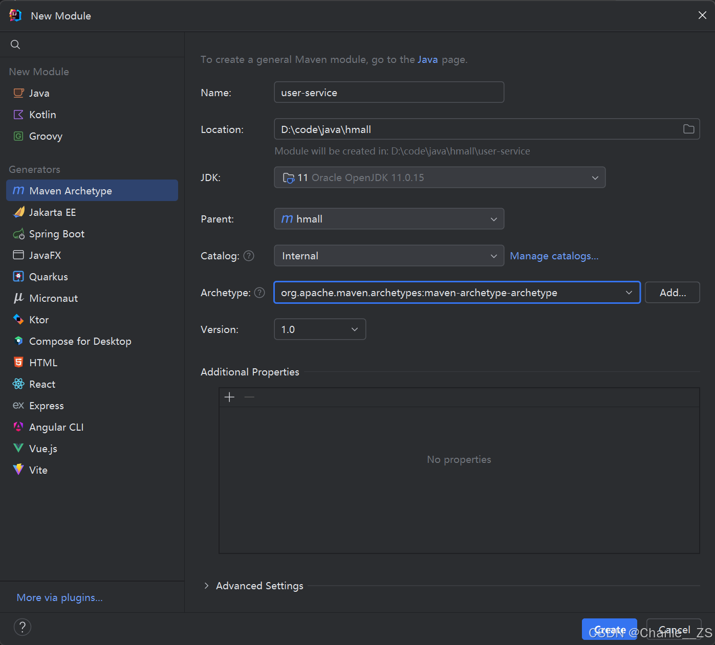The width and height of the screenshot is (715, 645).
Task: Click the React atom icon
Action: coord(18,384)
